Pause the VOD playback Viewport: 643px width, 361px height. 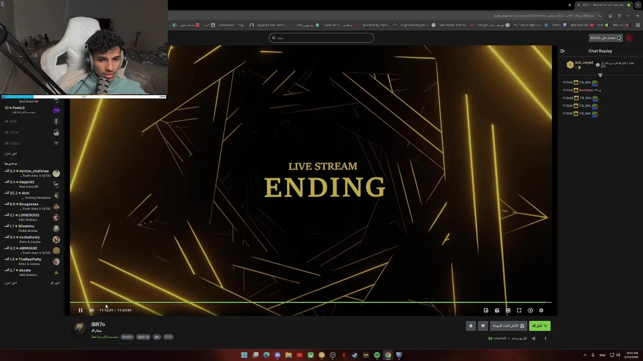(80, 310)
